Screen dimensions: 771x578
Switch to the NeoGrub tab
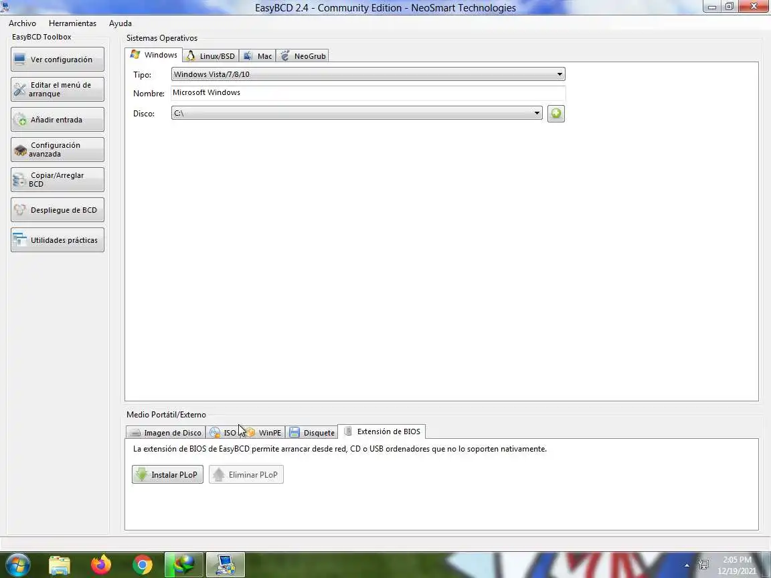click(303, 56)
